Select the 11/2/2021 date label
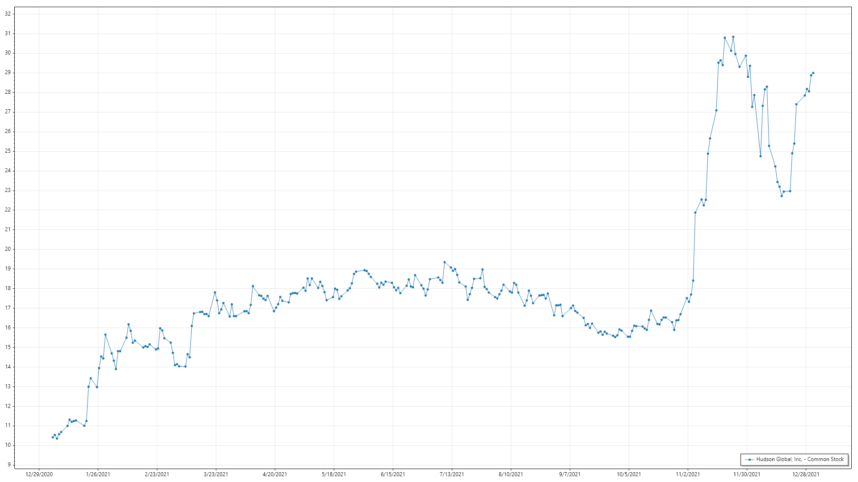The image size is (858, 482). pos(688,474)
